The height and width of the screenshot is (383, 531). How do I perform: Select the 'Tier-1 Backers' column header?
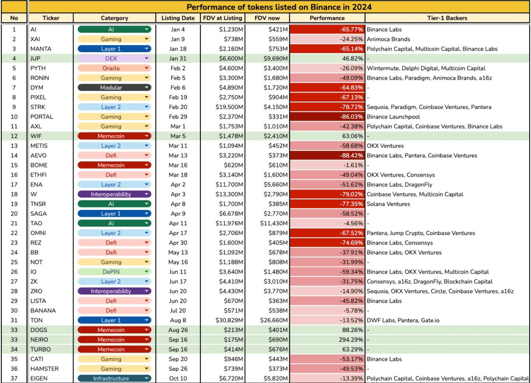pyautogui.click(x=448, y=18)
